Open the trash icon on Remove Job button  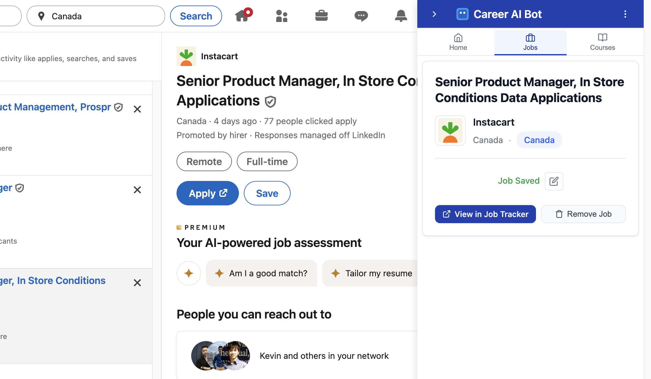(x=559, y=214)
